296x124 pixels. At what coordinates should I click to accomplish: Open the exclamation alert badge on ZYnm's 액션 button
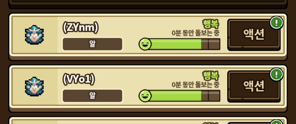point(276,23)
